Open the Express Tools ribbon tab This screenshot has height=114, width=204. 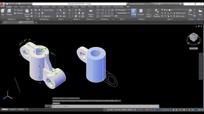tap(106, 7)
